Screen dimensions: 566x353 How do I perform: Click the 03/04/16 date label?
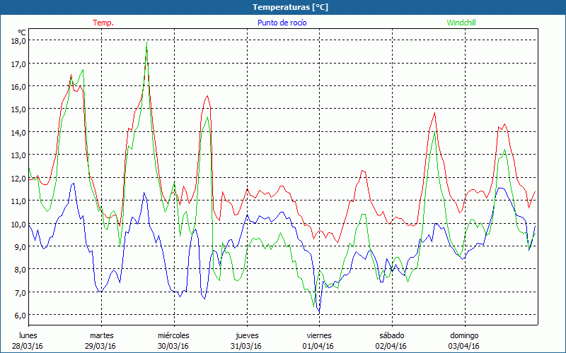(x=464, y=346)
